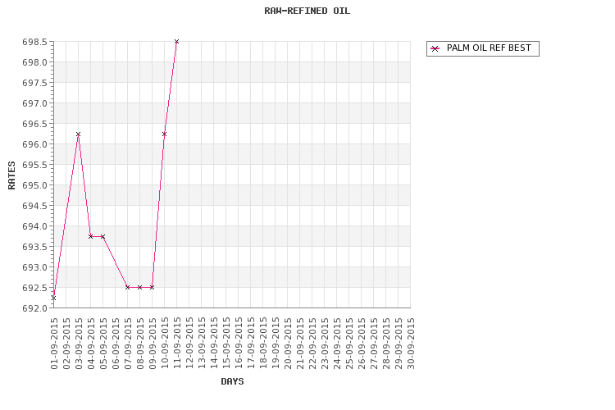Click the 05-09-2015 data point marker
The height and width of the screenshot is (410, 615).
point(102,237)
